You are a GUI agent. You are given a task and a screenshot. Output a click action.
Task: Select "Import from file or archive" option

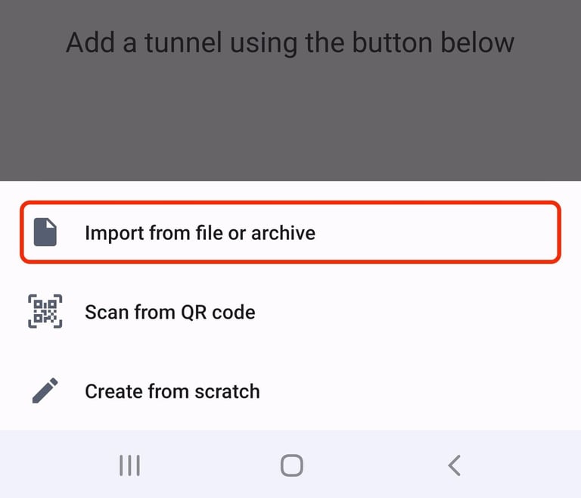point(200,232)
